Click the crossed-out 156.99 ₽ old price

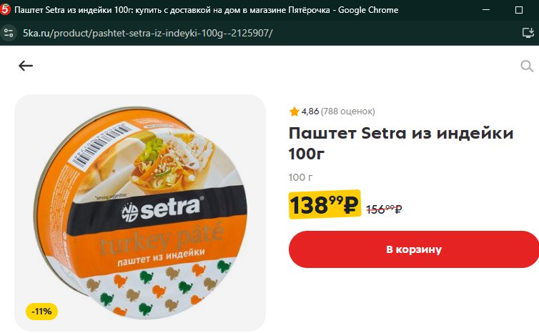(x=384, y=209)
